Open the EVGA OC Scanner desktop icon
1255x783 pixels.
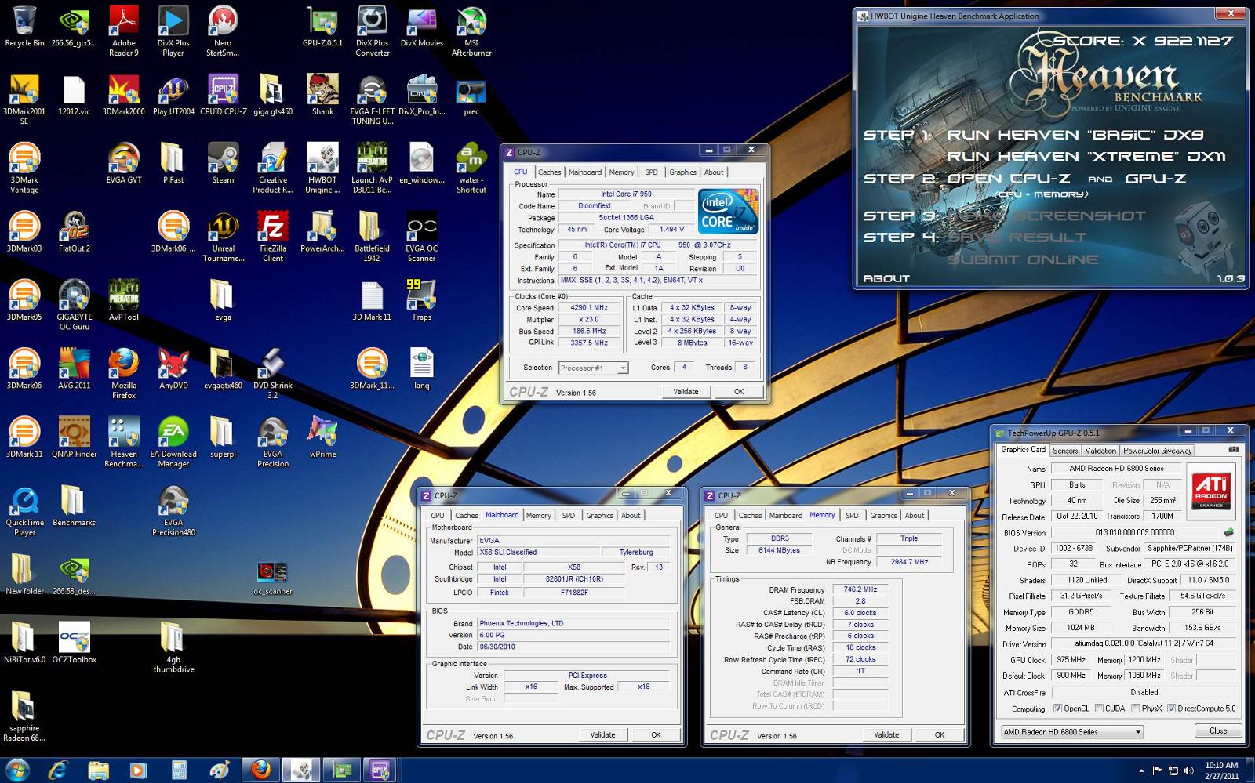point(422,237)
